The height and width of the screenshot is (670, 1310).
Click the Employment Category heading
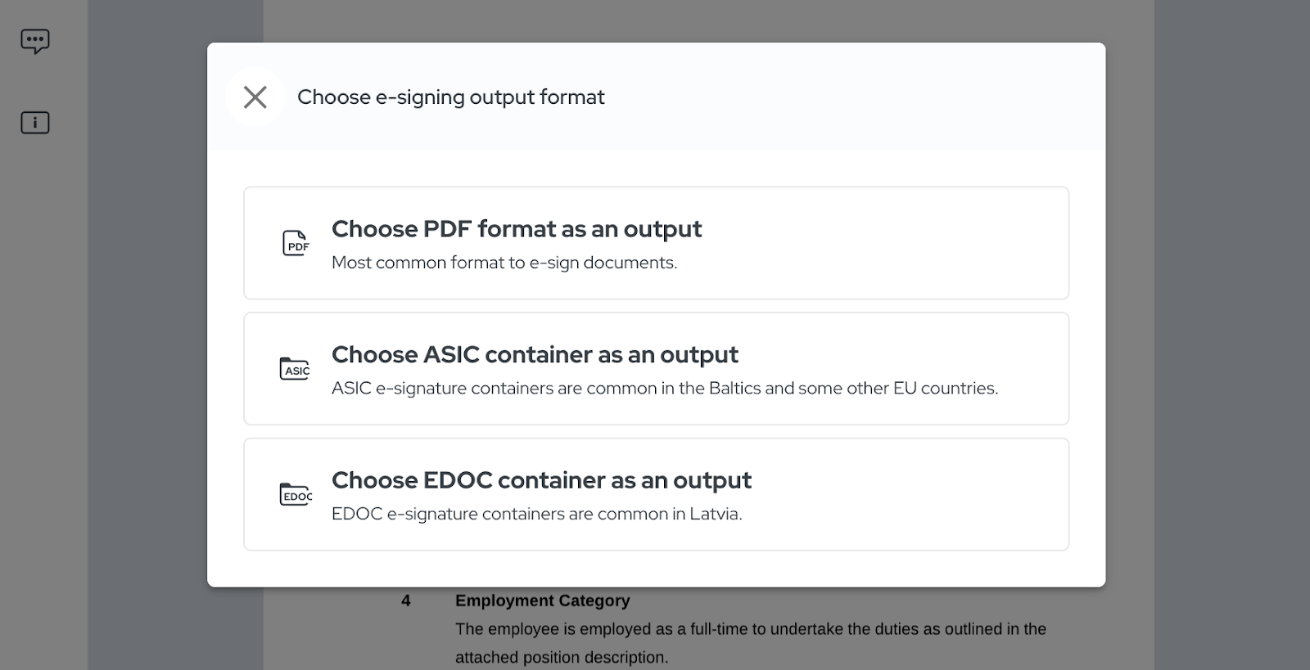[543, 600]
